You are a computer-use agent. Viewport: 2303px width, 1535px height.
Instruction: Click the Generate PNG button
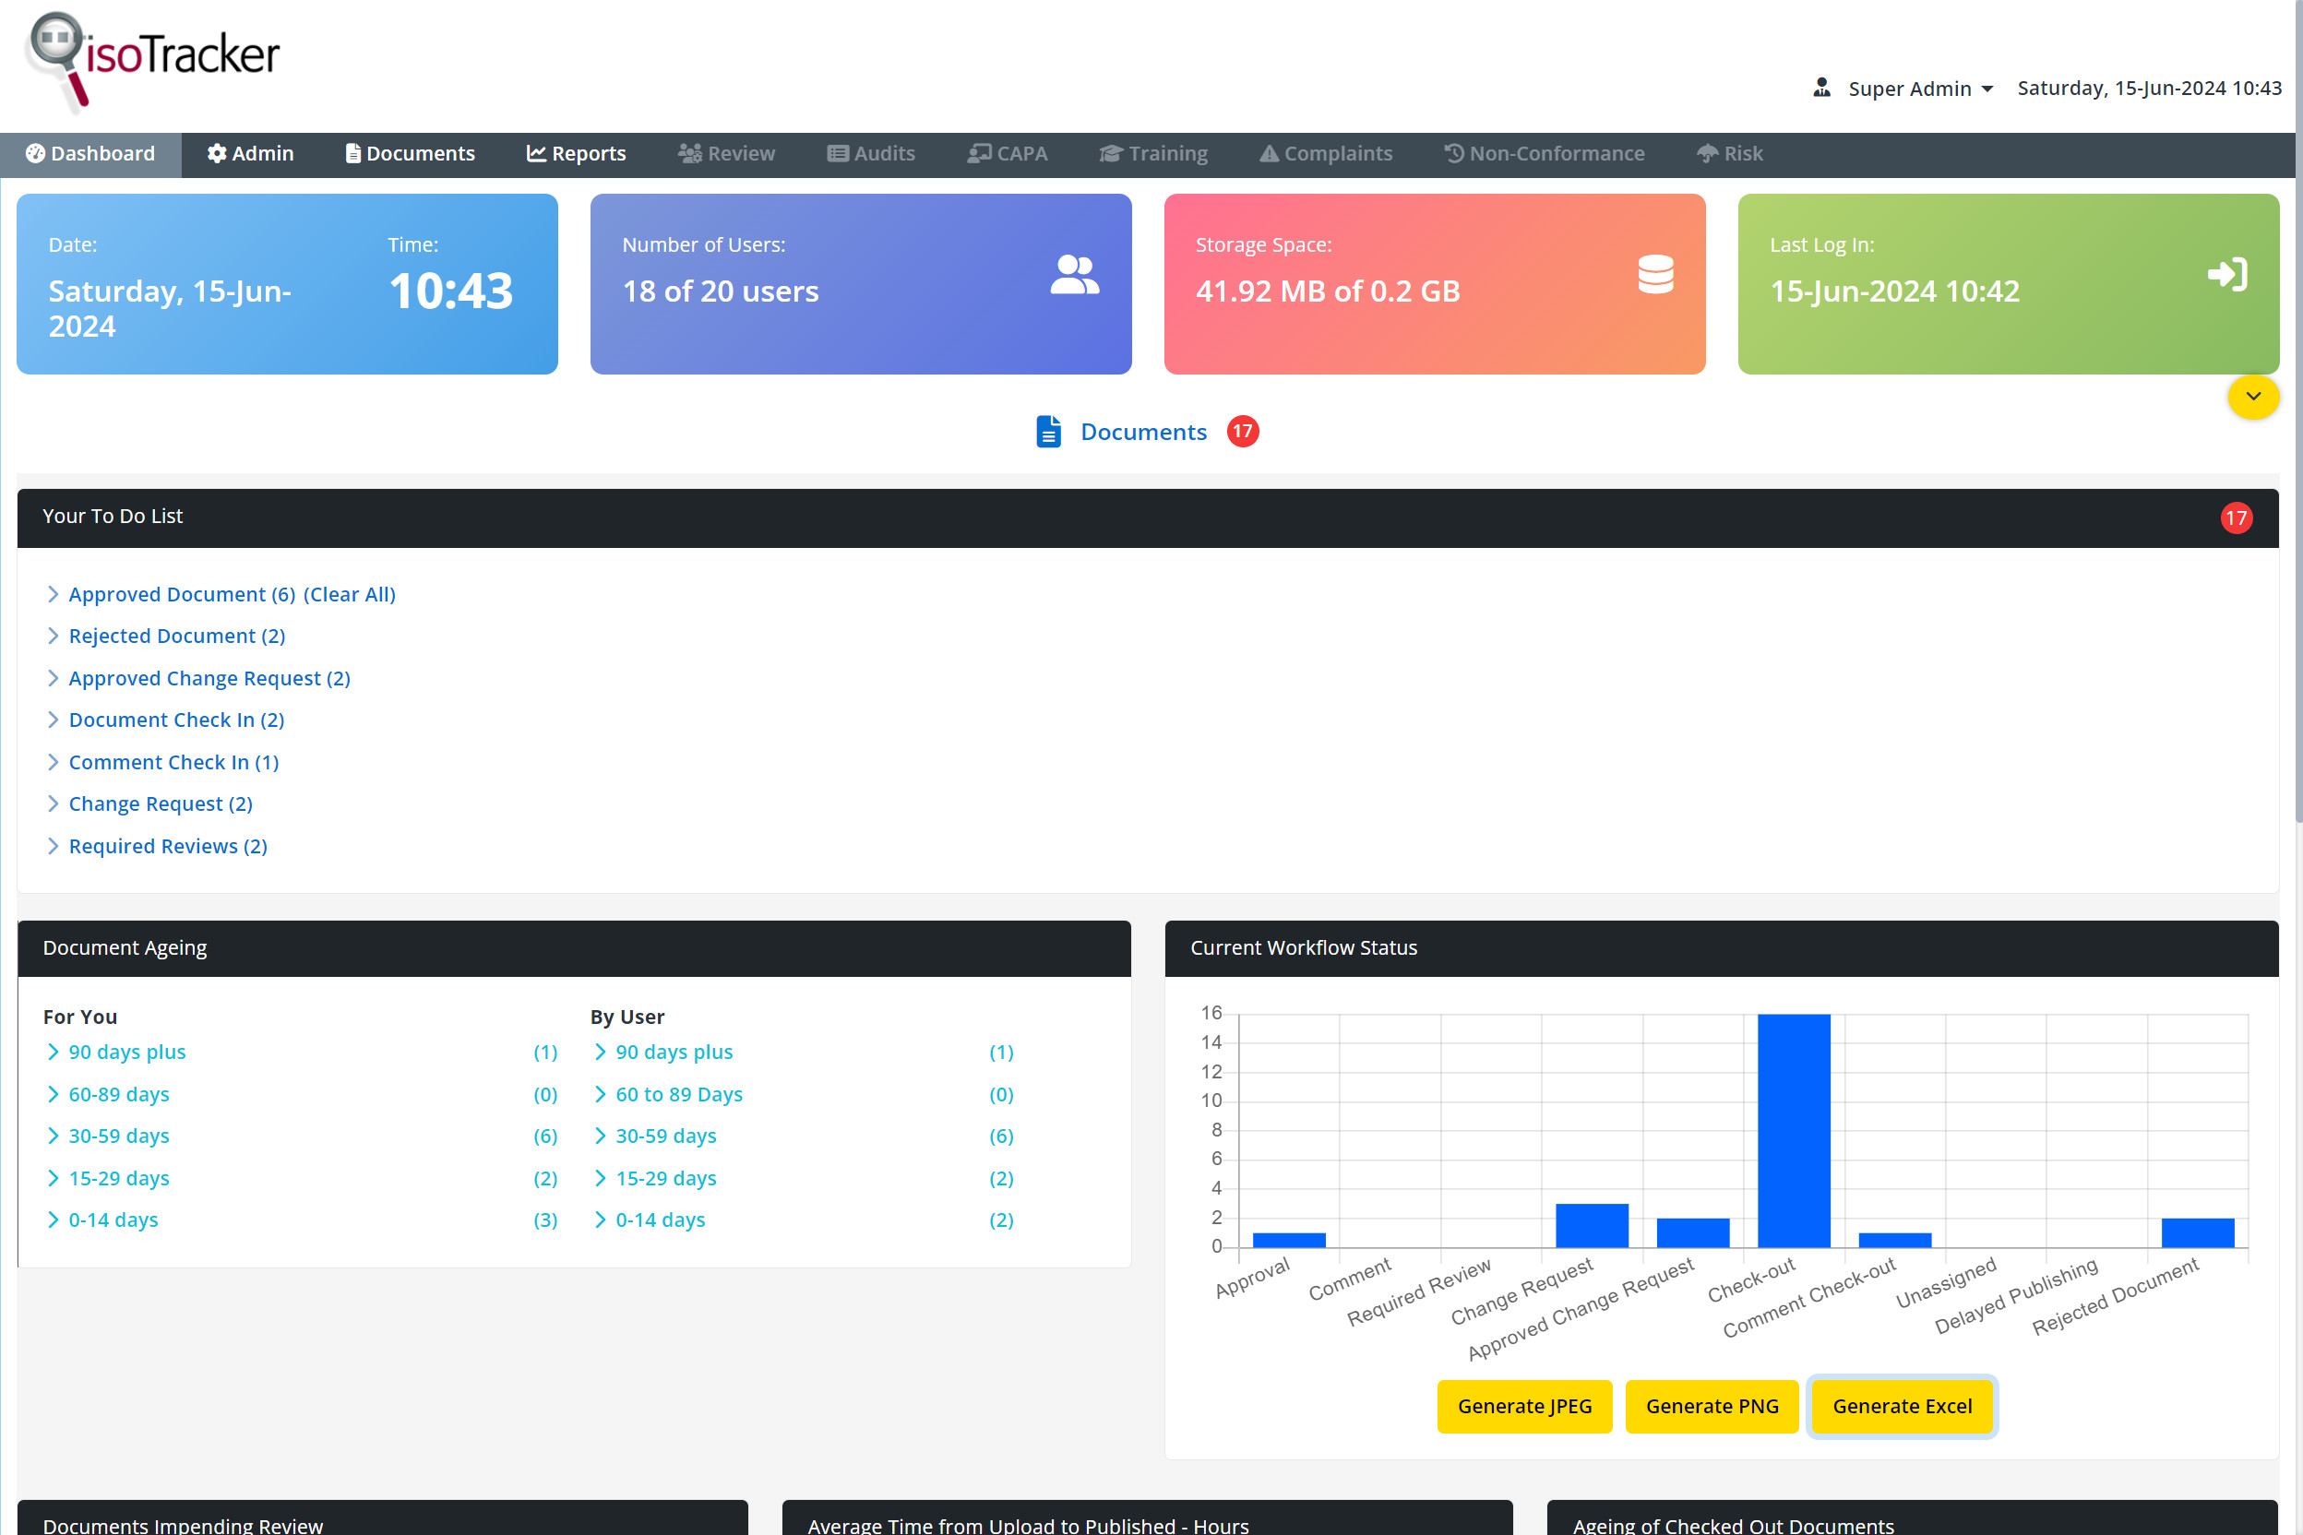(x=1711, y=1406)
